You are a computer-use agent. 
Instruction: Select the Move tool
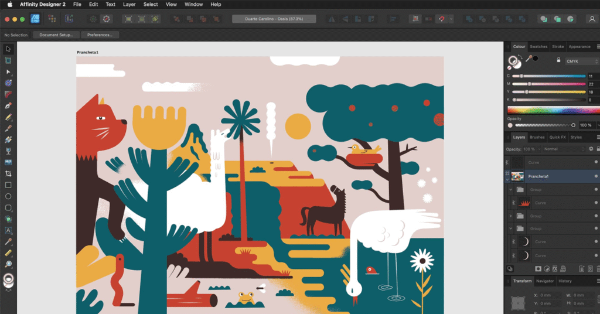[8, 49]
